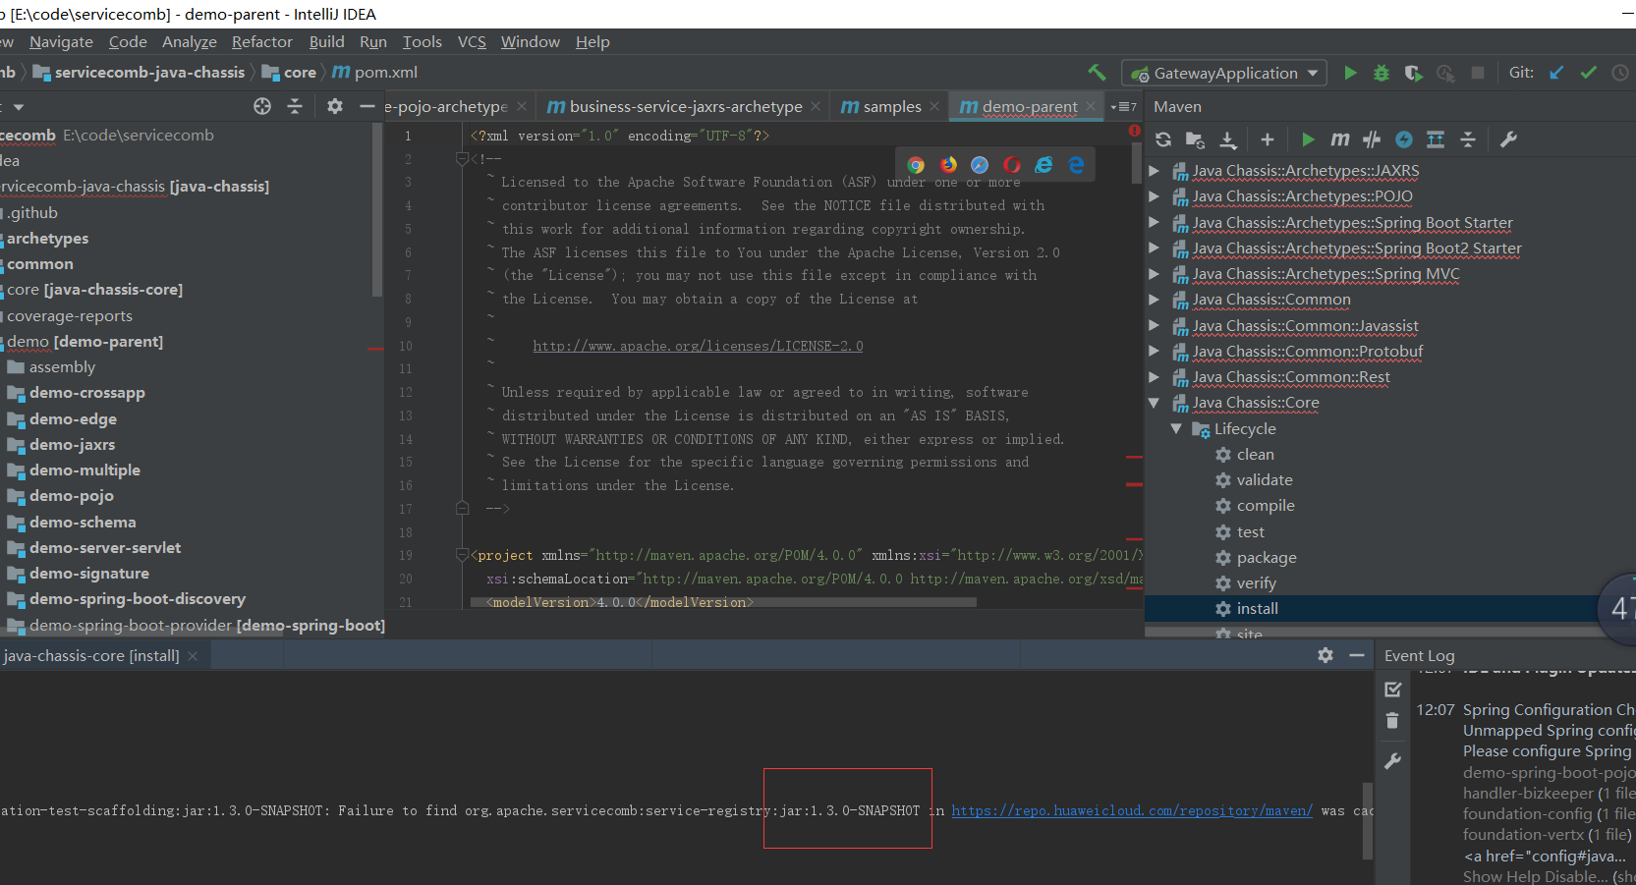
Task: Select demo-edge folder in Project tree
Action: click(x=73, y=419)
